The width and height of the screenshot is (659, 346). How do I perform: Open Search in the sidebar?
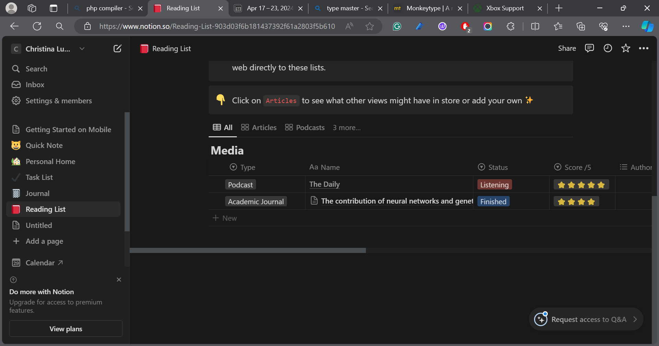coord(36,69)
